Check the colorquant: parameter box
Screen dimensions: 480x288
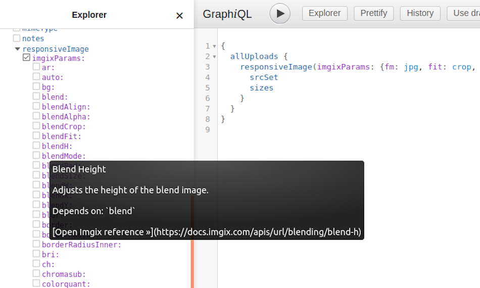click(36, 283)
